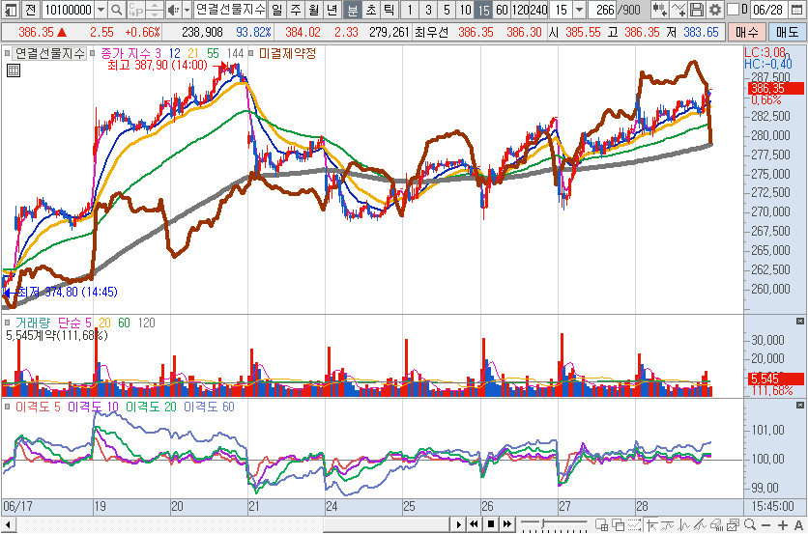808x534 pixels.
Task: Click the magnifier search icon beside code 10100000
Action: coord(116,10)
